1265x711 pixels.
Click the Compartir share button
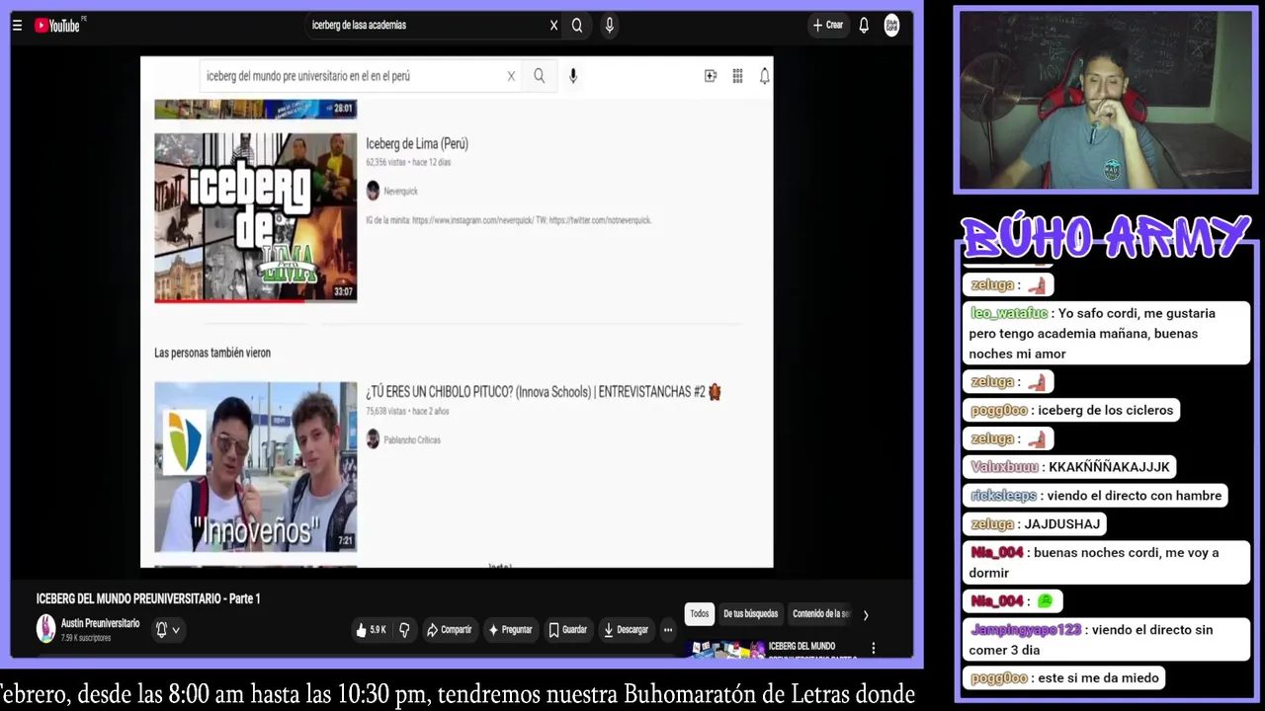click(x=449, y=629)
